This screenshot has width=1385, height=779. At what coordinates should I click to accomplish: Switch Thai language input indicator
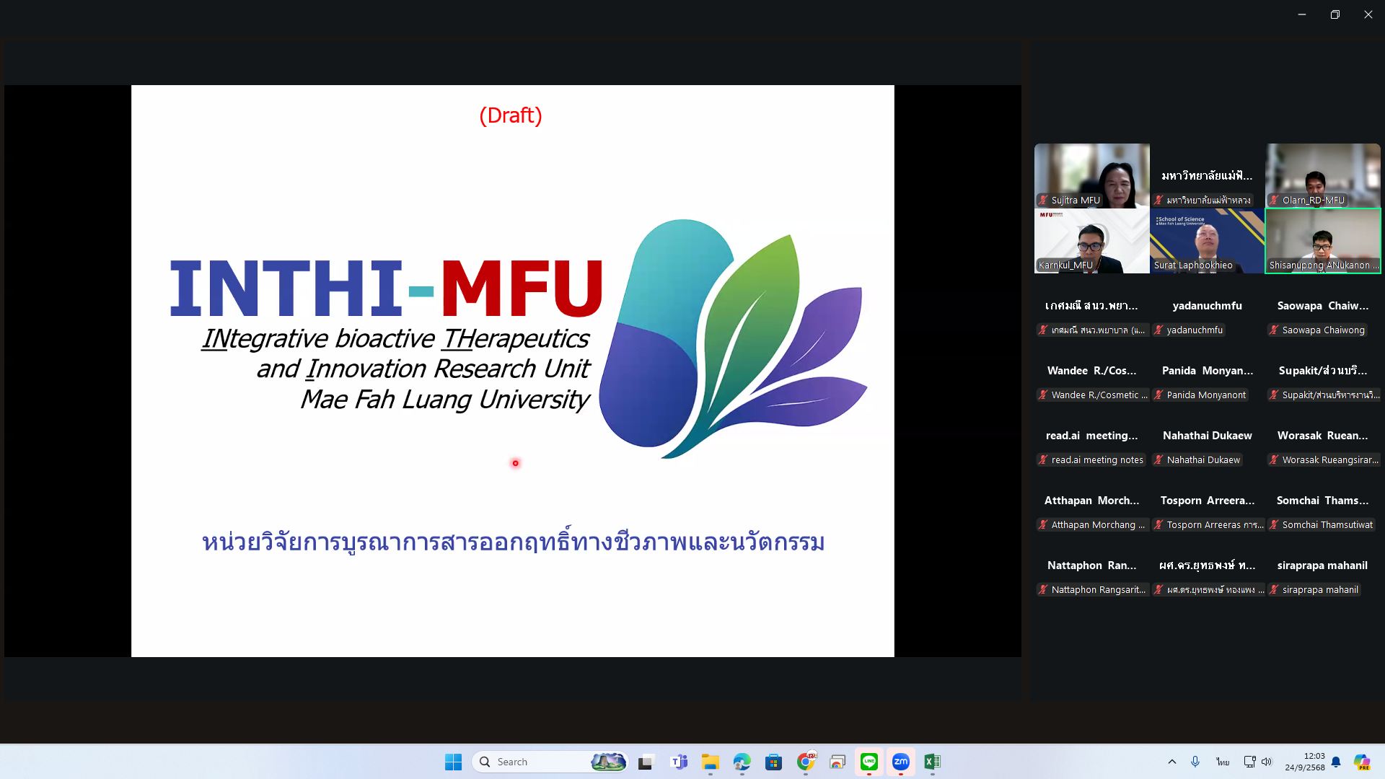click(1223, 762)
